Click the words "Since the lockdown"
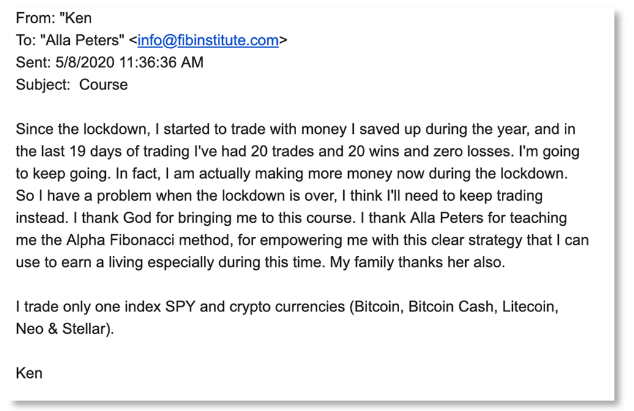The height and width of the screenshot is (411, 634). [83, 129]
